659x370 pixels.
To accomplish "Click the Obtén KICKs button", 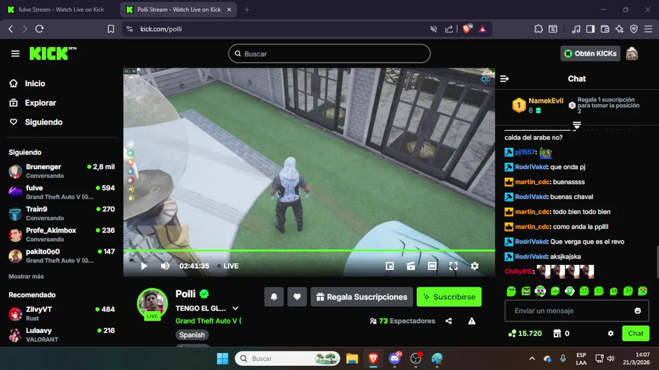I will [591, 53].
